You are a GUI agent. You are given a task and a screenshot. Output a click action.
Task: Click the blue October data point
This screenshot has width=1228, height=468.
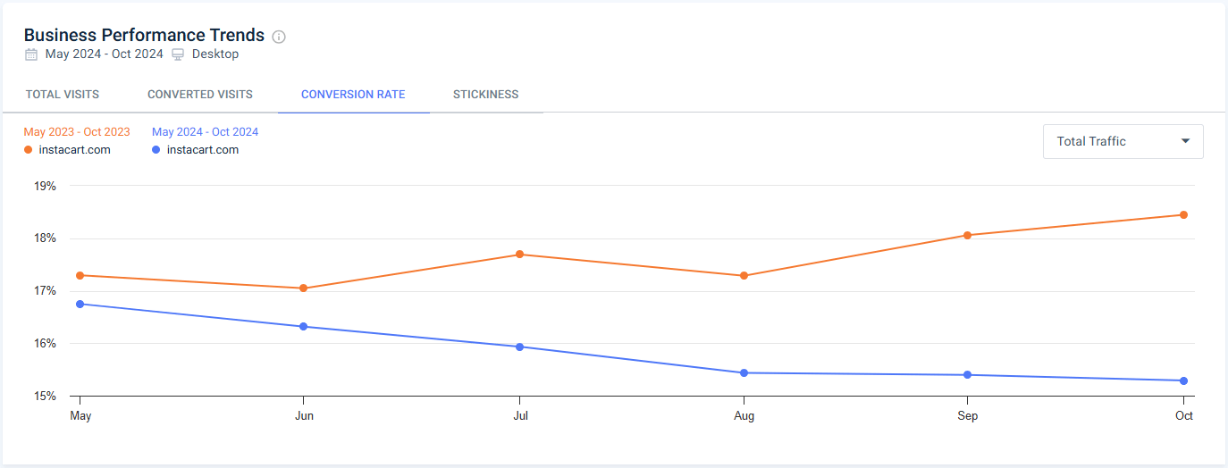[1183, 380]
